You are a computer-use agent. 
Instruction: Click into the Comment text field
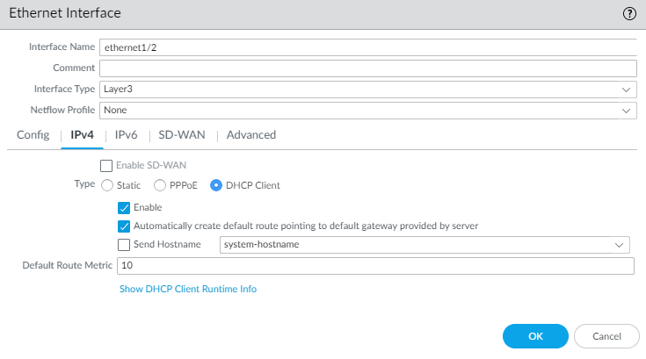367,68
